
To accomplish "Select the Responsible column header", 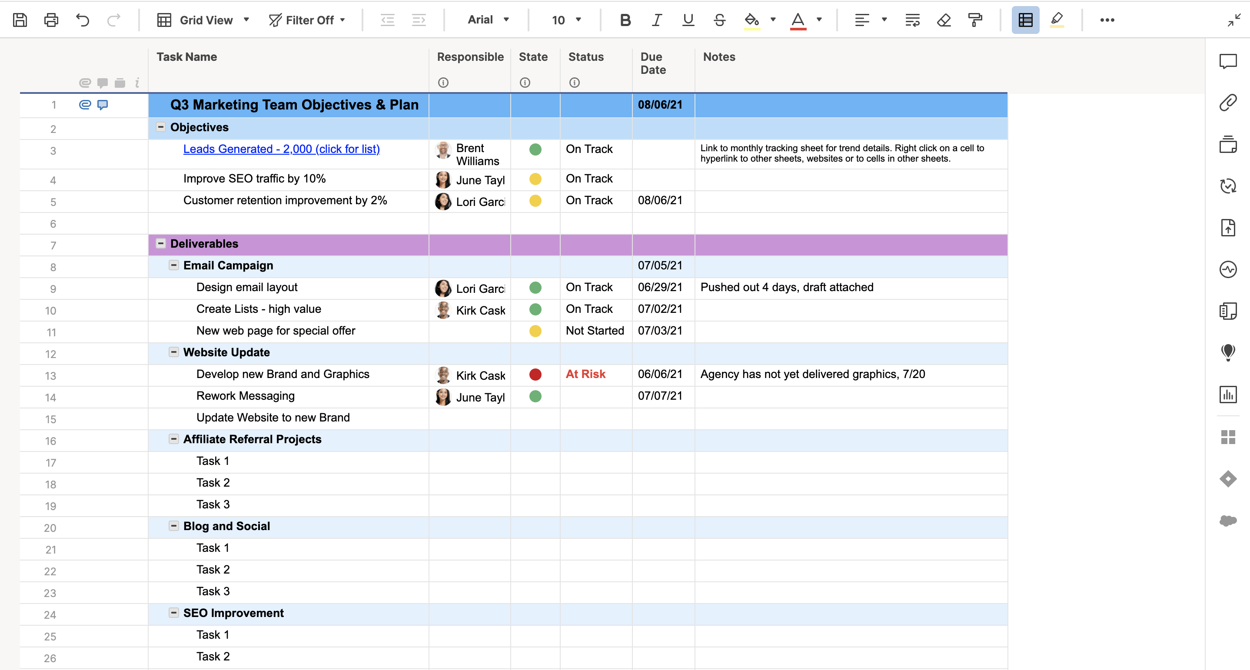I will point(470,70).
